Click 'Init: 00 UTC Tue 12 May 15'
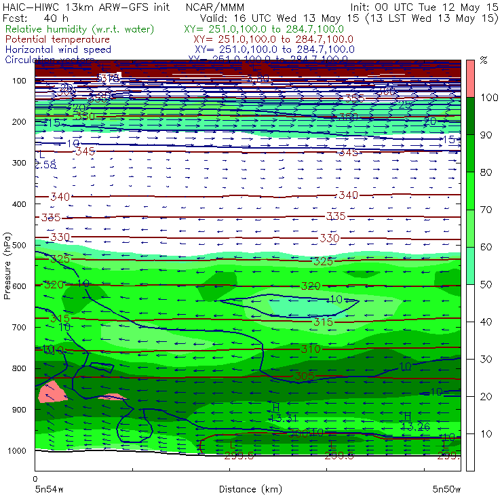Image resolution: width=502 pixels, height=502 pixels. point(424,7)
